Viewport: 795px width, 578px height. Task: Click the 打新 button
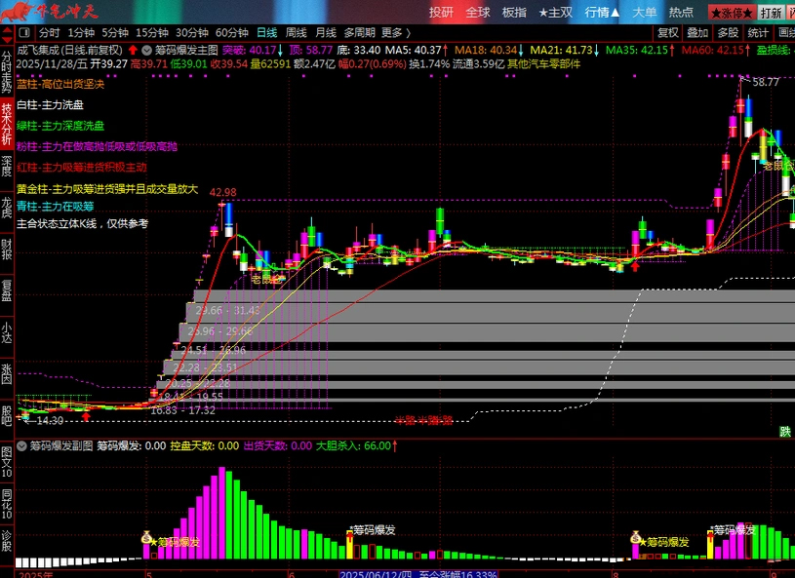(771, 13)
